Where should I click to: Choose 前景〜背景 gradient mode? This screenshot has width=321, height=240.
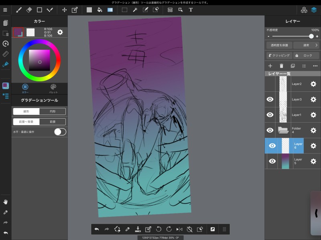coord(26,122)
